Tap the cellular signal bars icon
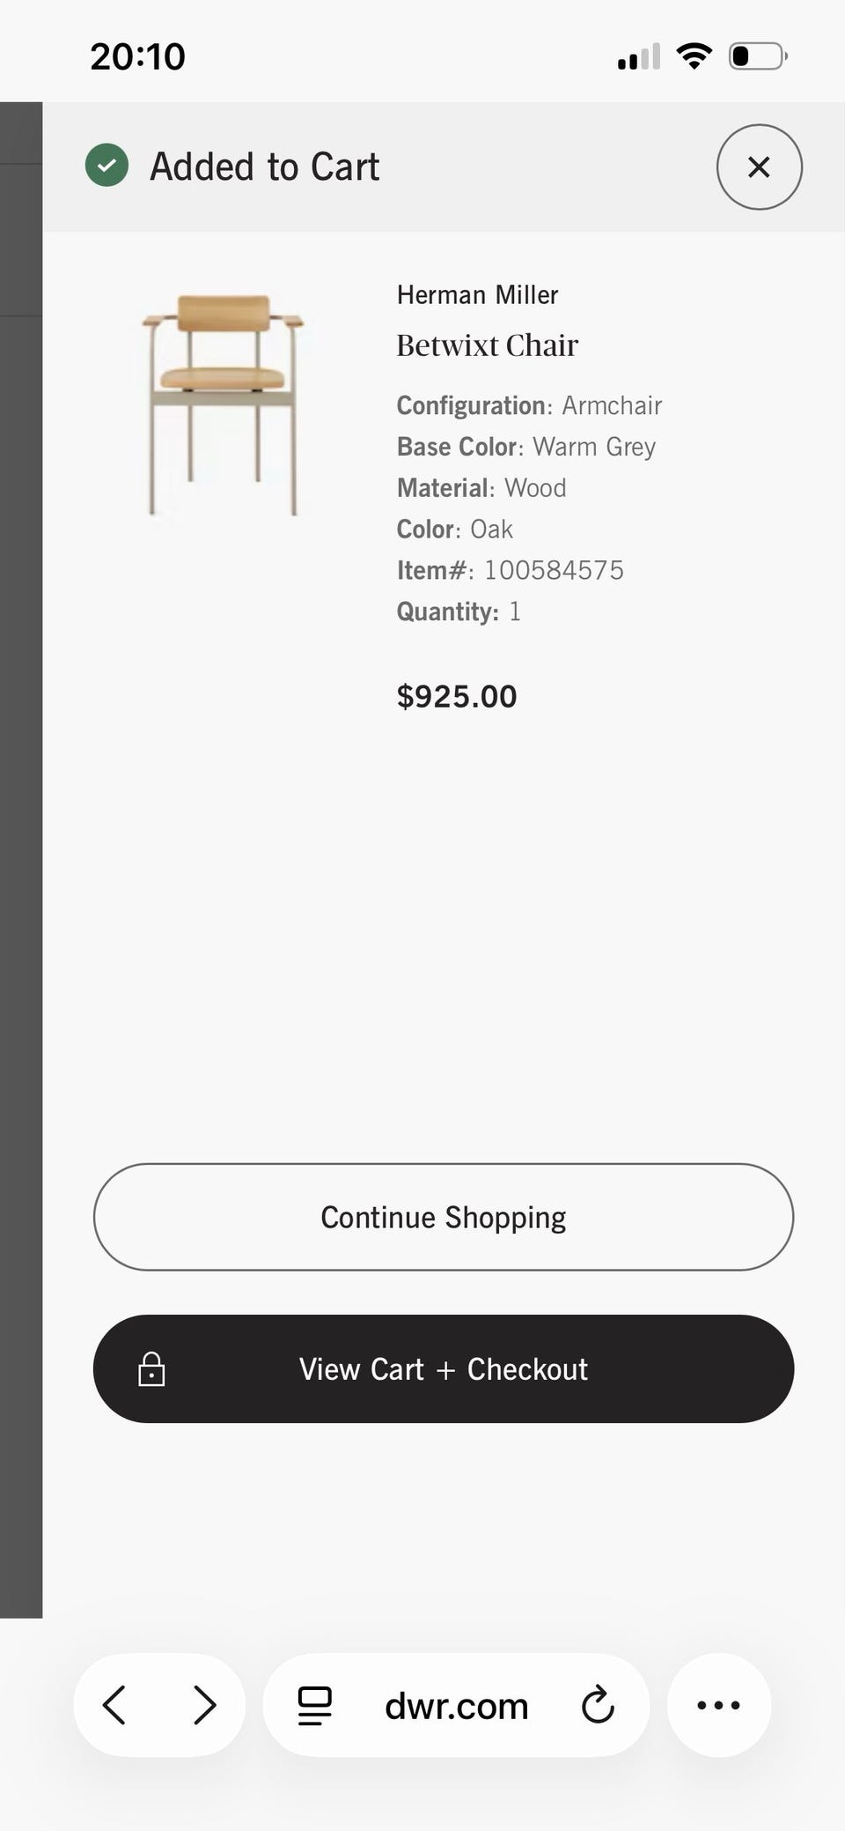The image size is (845, 1831). tap(638, 57)
